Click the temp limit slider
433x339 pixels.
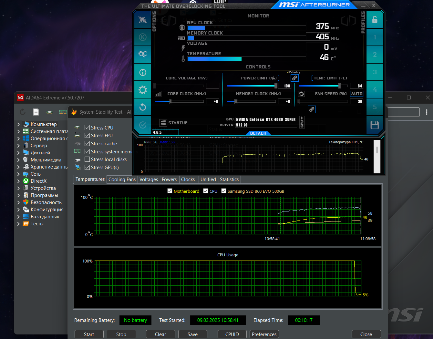tap(323, 86)
